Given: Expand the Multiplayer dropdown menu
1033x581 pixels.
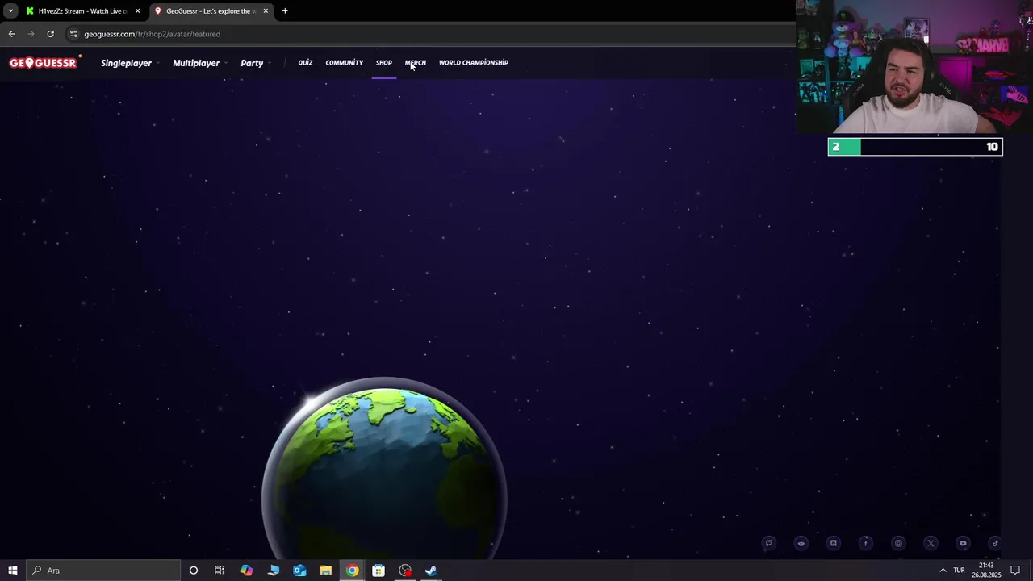Looking at the screenshot, I should (199, 63).
